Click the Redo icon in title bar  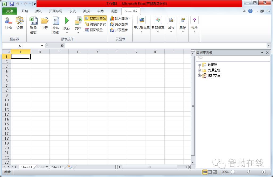(x=26, y=4)
